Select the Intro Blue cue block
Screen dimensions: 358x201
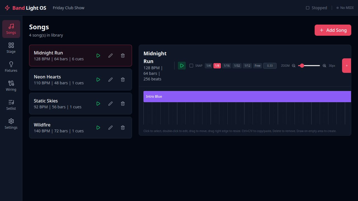coord(247,97)
